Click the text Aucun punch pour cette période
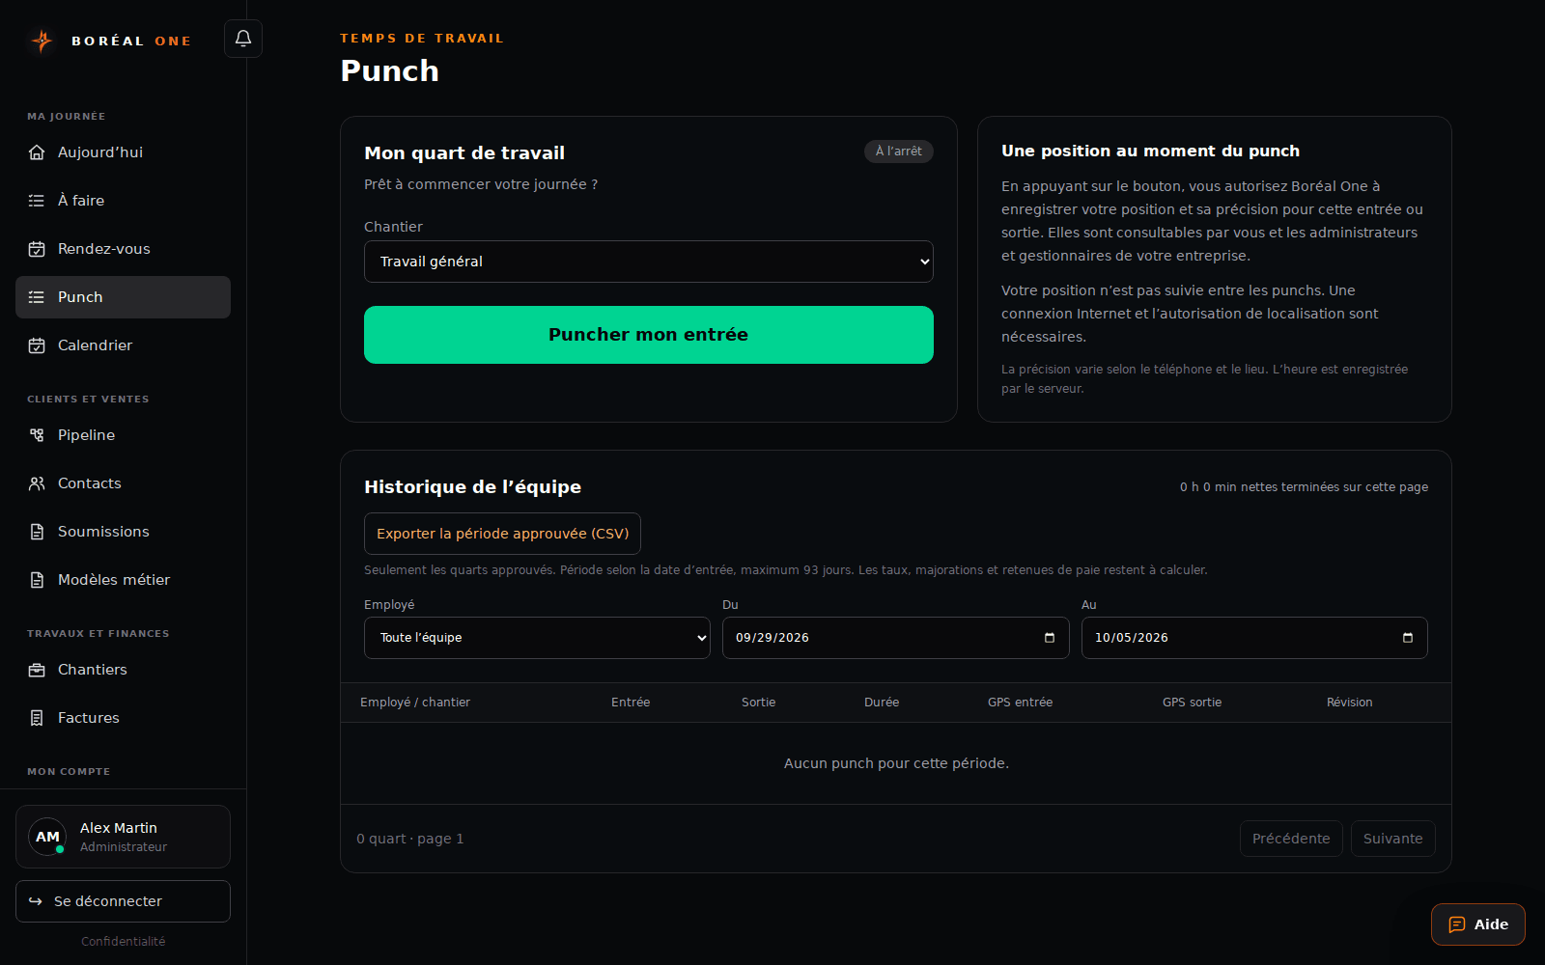1545x965 pixels. pos(896,763)
